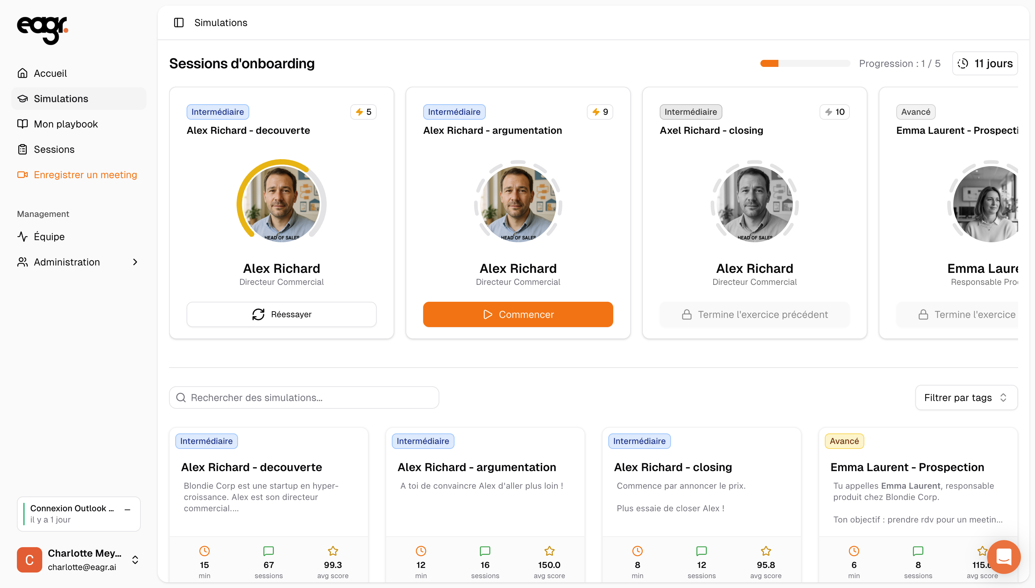Viewport: 1035px width, 588px height.
Task: Click the camera icon for Enregistrer un meeting
Action: click(23, 174)
